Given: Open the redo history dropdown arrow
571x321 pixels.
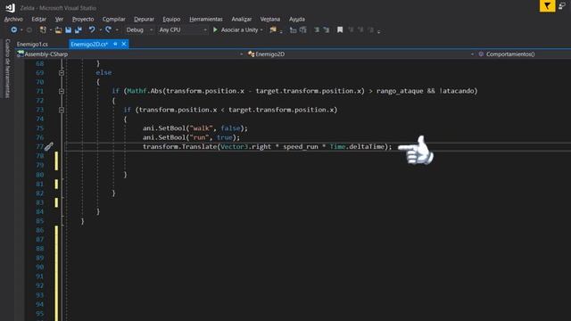Looking at the screenshot, I should [117, 30].
